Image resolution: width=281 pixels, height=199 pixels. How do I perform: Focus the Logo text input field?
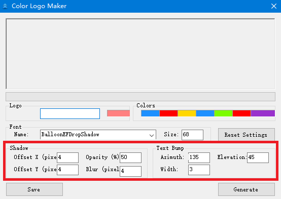(x=70, y=113)
